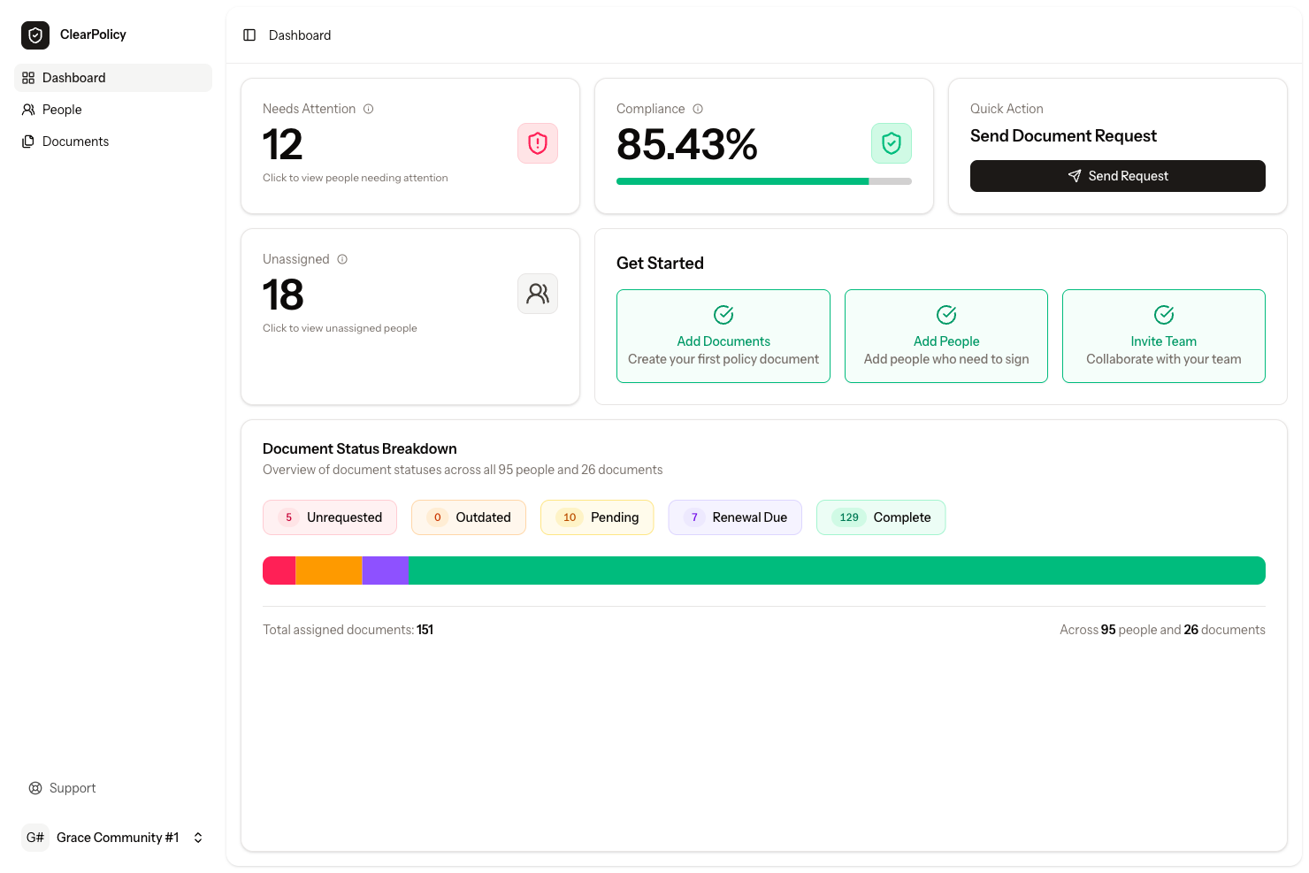1309x873 pixels.
Task: Click the Invite Team card
Action: (x=1163, y=336)
